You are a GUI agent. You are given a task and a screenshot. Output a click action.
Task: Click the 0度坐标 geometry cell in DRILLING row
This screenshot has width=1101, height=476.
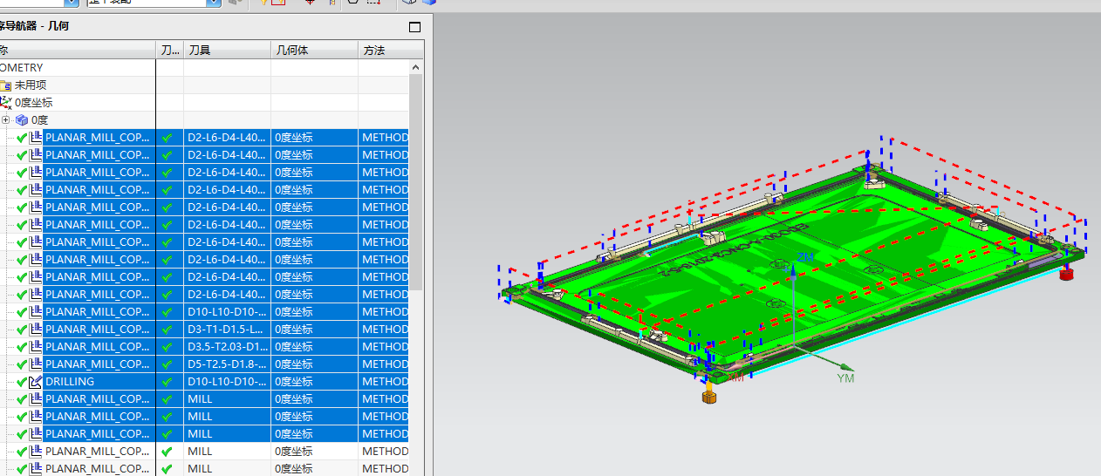314,382
